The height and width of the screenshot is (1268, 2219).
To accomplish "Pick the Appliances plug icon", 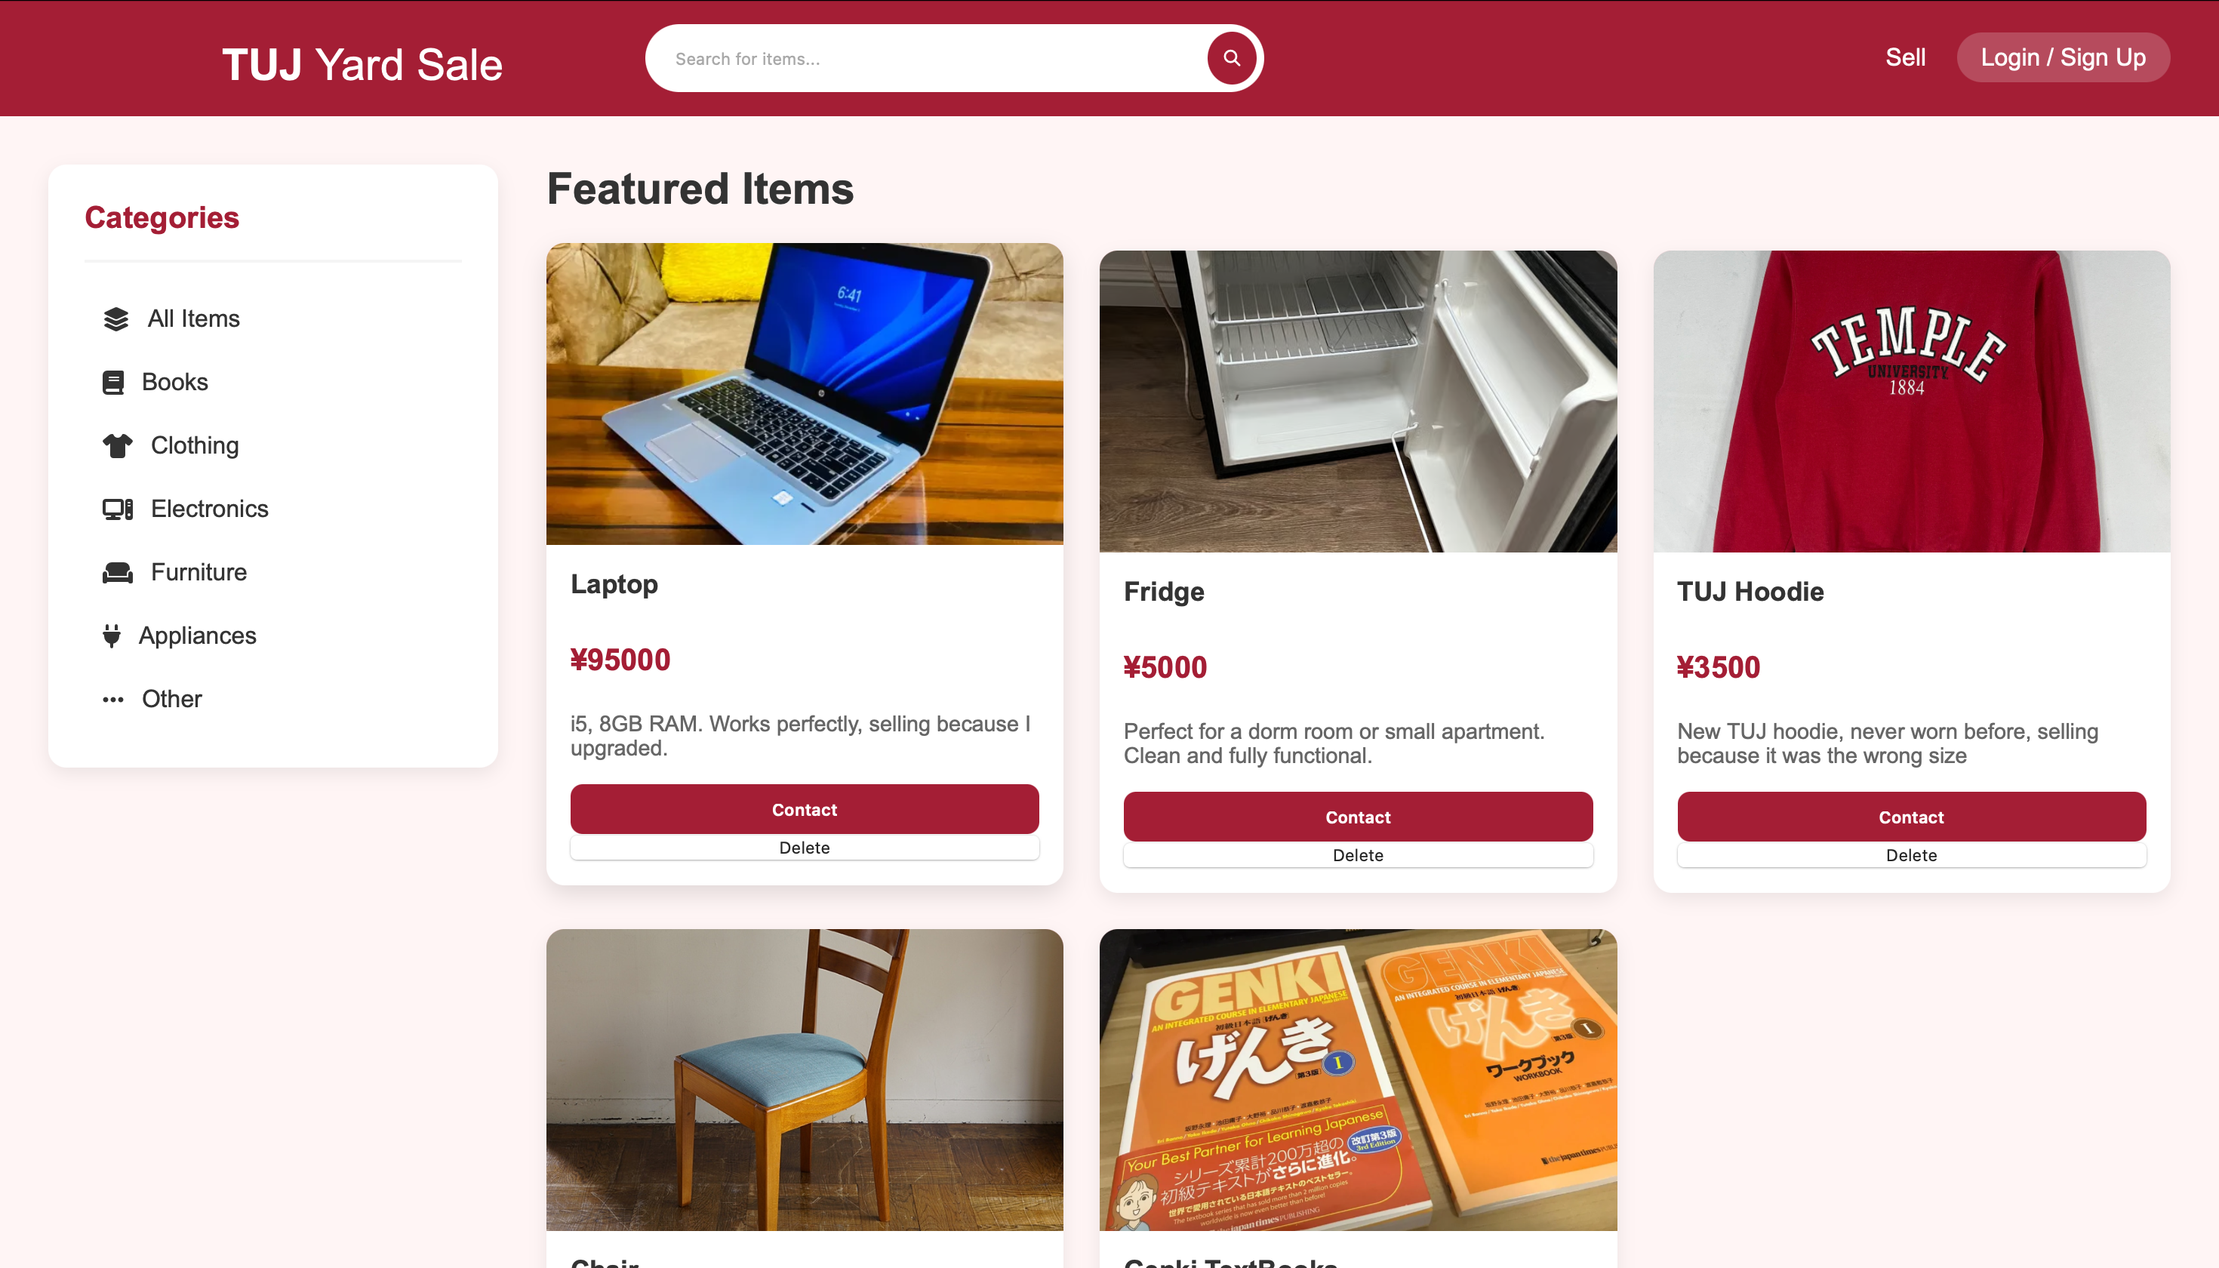I will click(x=112, y=636).
